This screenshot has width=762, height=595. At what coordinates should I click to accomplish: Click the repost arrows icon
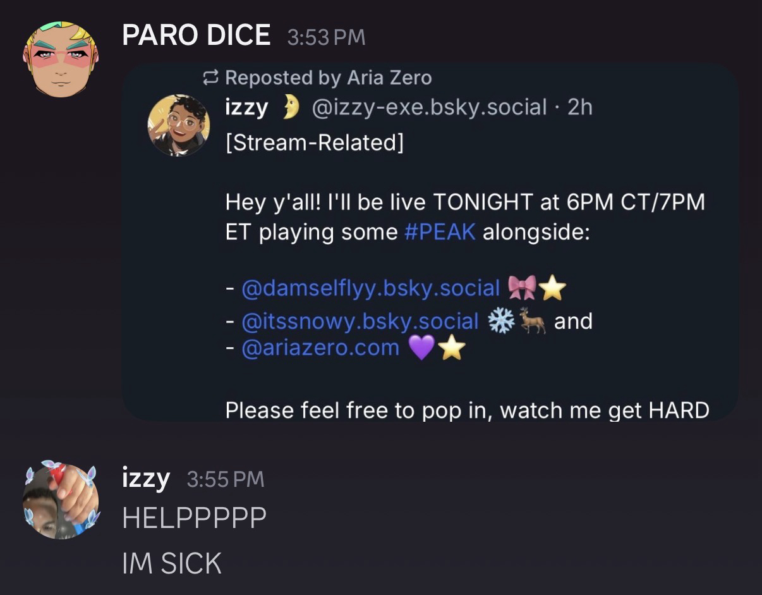coord(210,78)
